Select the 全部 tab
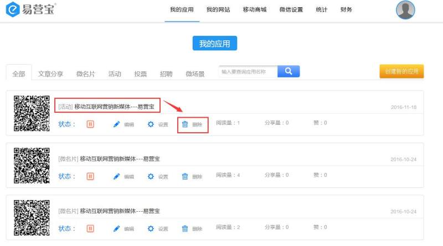Screen dimensions: 443x246 (19, 74)
